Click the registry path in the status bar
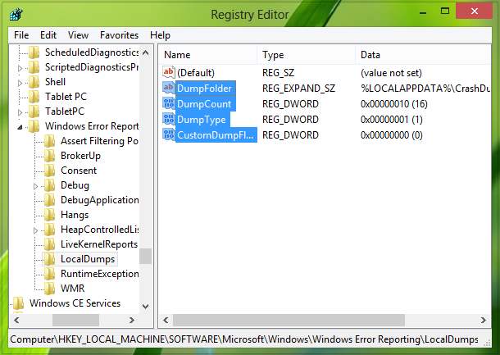 click(x=244, y=339)
